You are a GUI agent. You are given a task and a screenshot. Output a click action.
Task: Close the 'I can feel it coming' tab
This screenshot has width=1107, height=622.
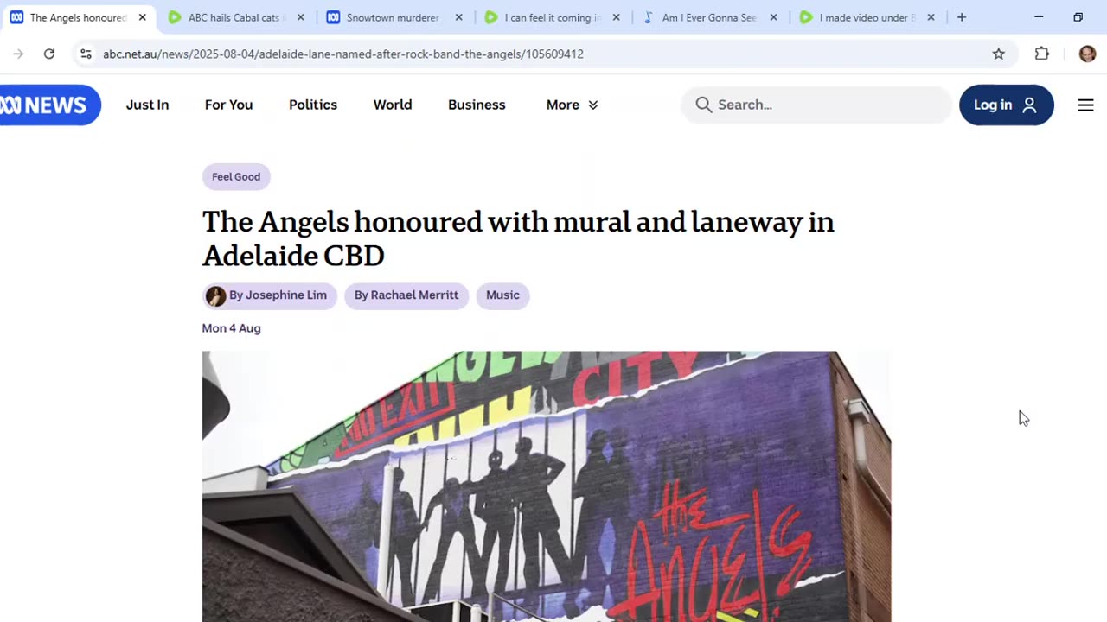click(617, 17)
